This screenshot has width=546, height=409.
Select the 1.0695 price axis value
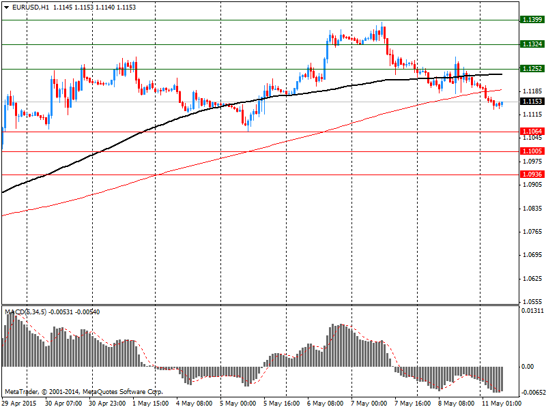point(533,255)
